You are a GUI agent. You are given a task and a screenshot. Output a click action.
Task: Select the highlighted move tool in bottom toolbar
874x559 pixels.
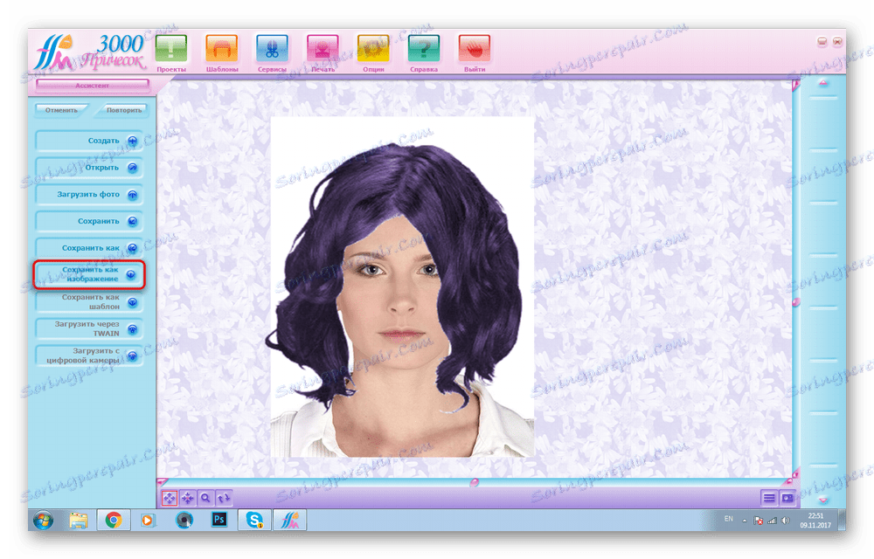pyautogui.click(x=170, y=498)
